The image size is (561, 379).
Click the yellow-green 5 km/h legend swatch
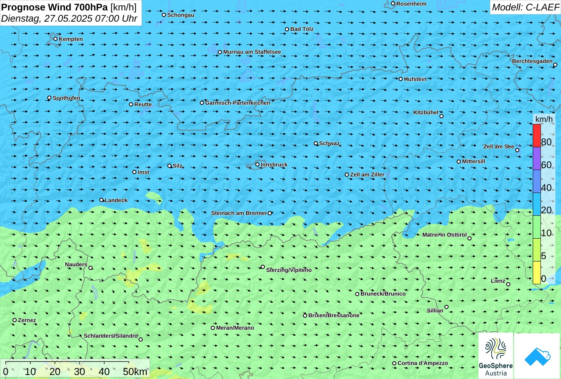pyautogui.click(x=537, y=250)
